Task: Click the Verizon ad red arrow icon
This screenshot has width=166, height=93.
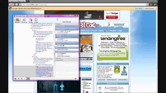Action: click(x=100, y=17)
